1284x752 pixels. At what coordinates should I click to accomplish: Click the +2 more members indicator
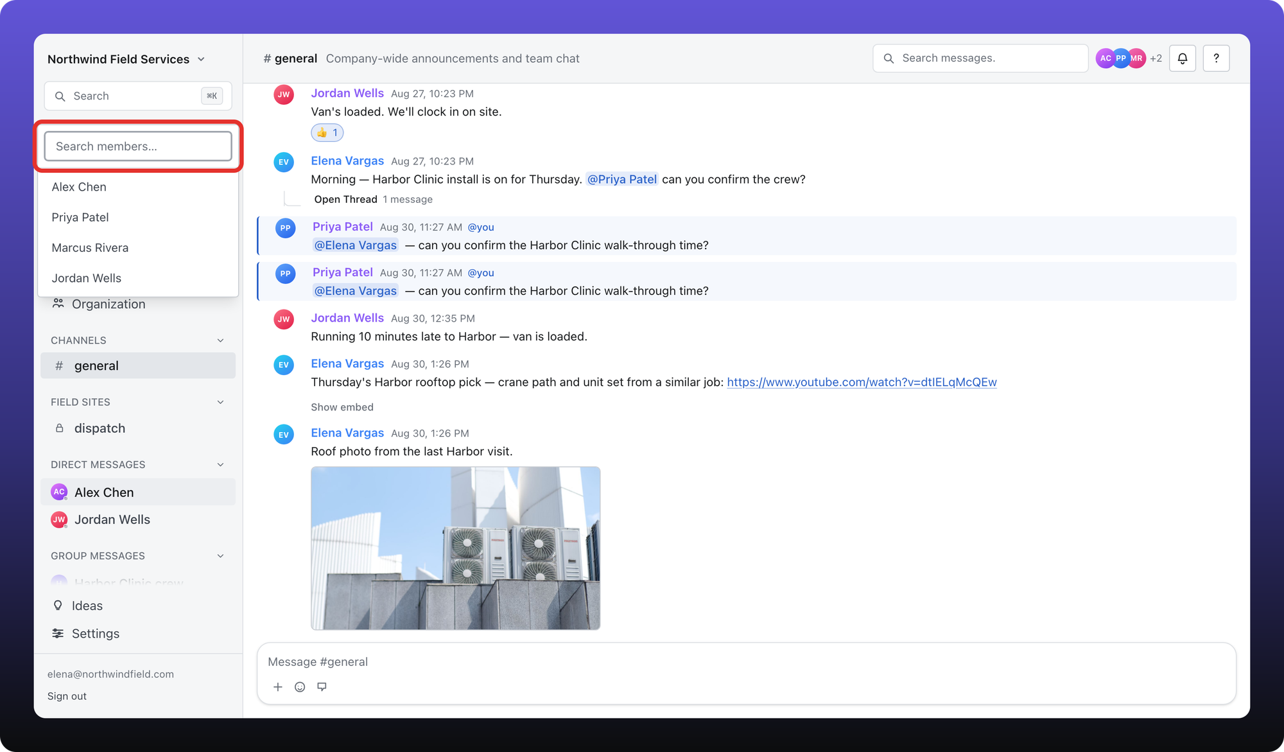(1156, 58)
